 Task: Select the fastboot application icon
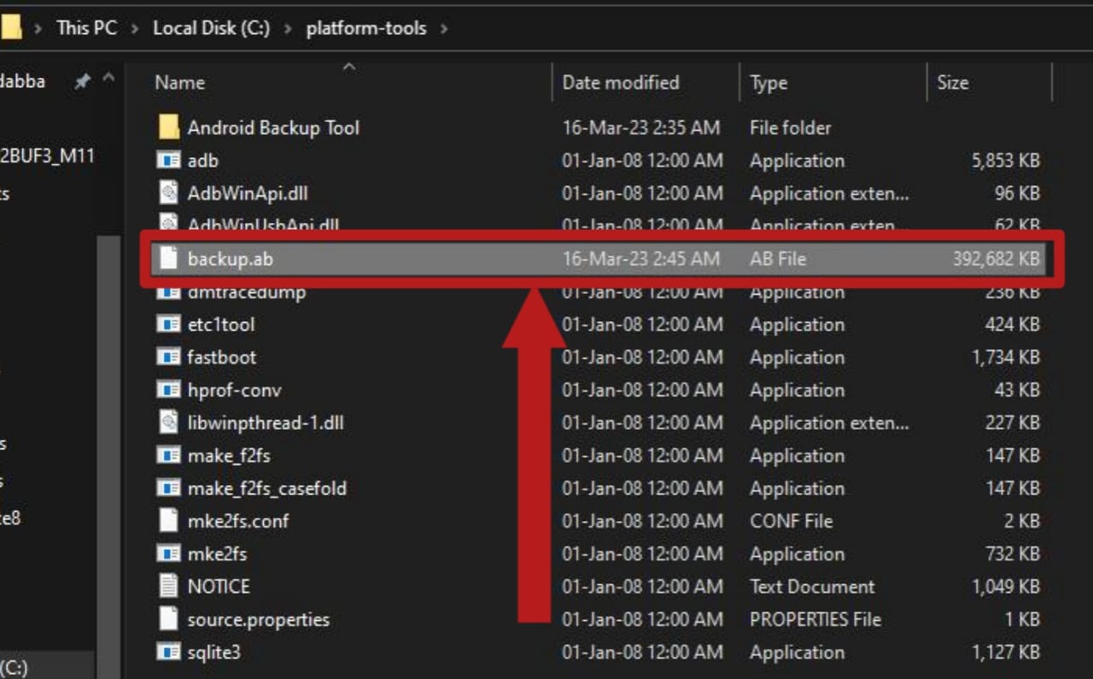click(x=169, y=357)
